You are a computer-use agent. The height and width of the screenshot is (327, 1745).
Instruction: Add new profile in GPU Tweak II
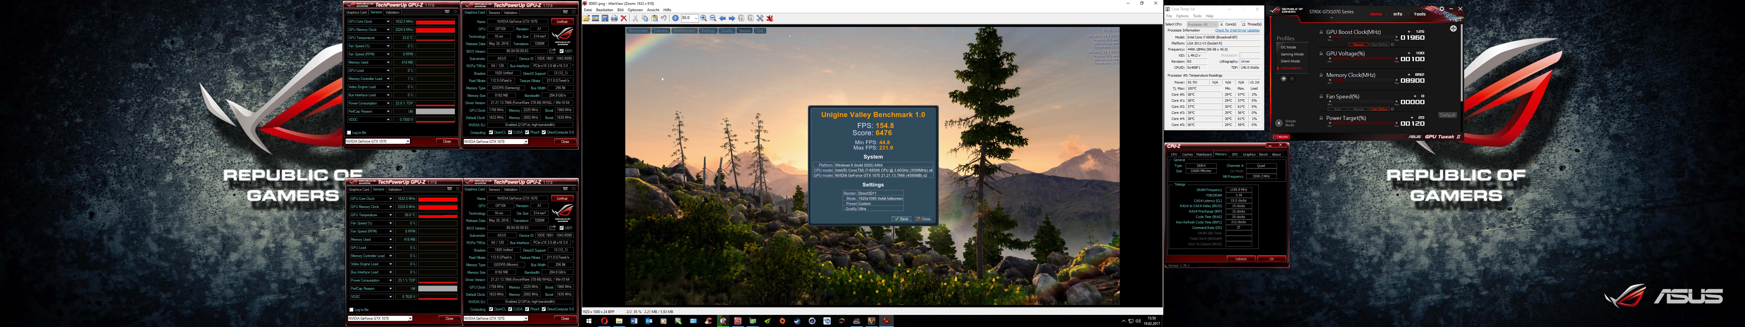(1284, 78)
